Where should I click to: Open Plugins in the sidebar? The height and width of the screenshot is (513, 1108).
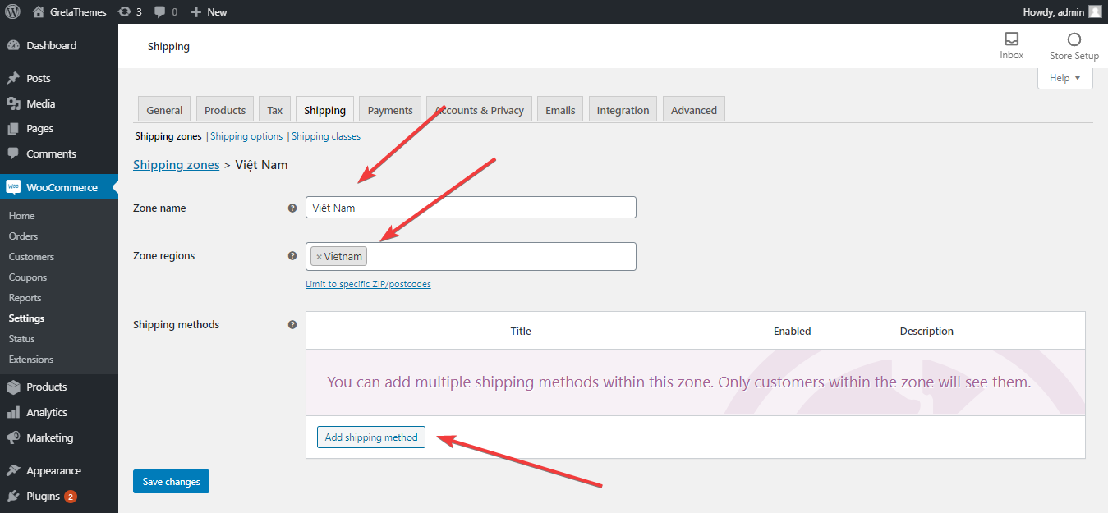coord(43,496)
